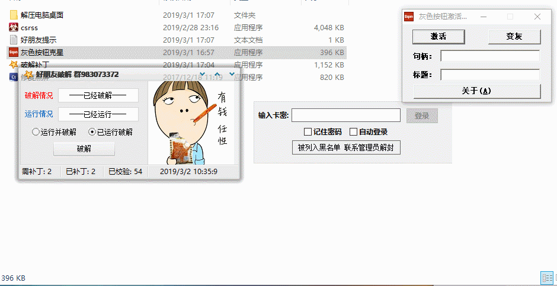Click the red Bqan icon in 灰色按钮激活 window
Image resolution: width=557 pixels, height=286 pixels.
[408, 17]
